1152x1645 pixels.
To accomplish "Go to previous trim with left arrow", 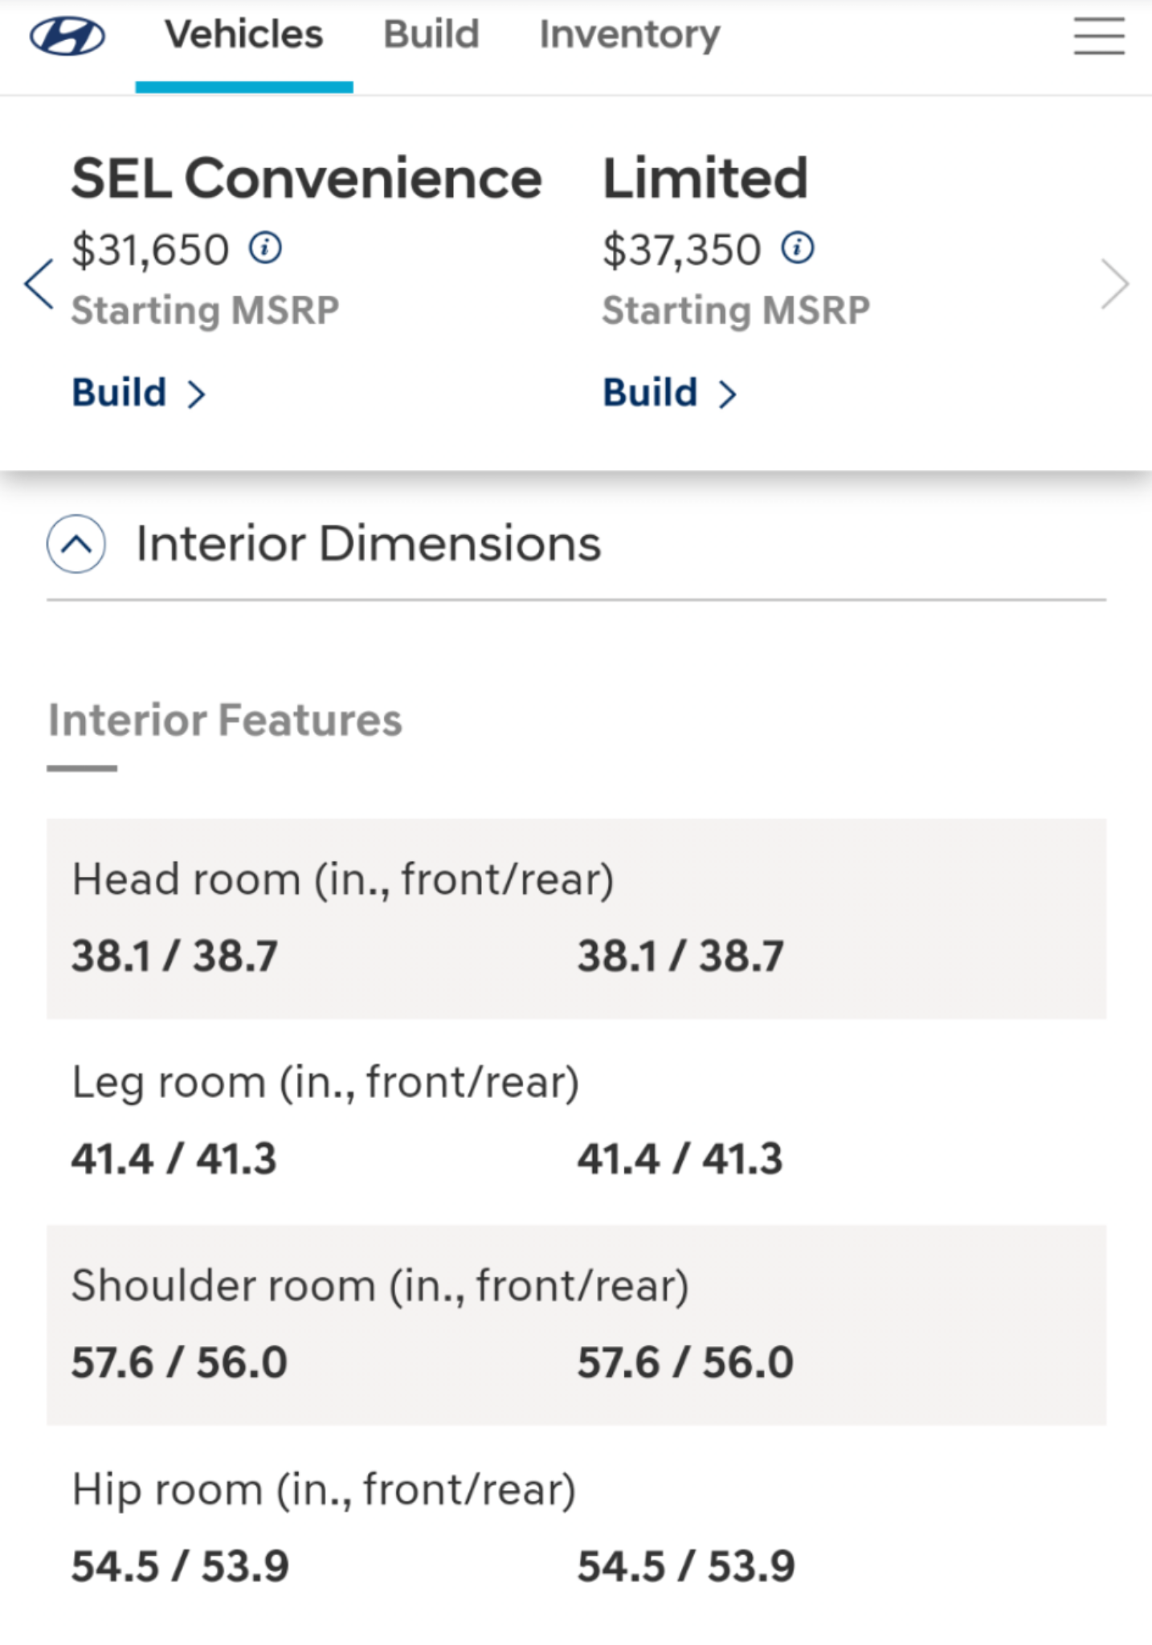I will [x=39, y=284].
